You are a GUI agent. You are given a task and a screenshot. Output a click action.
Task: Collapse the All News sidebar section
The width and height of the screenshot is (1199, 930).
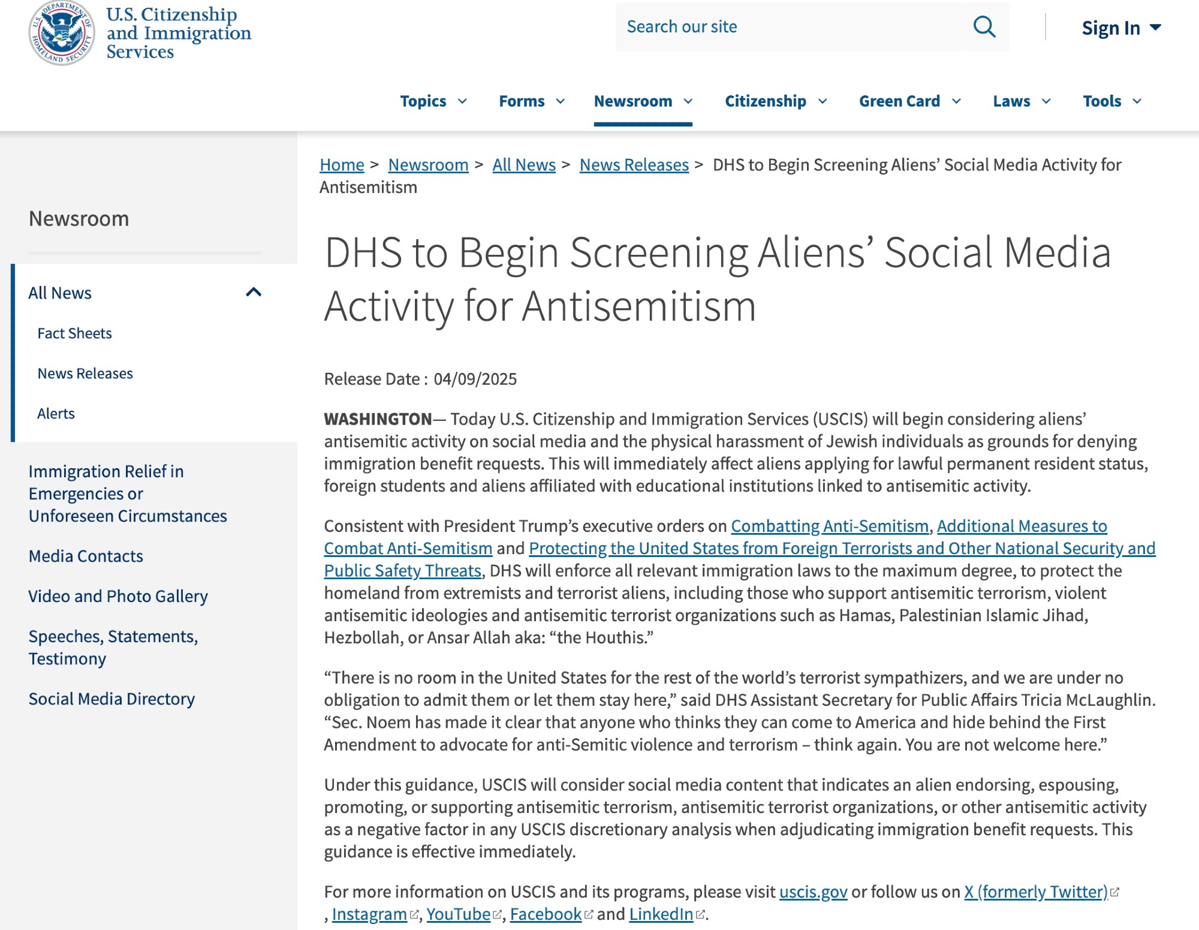point(254,293)
